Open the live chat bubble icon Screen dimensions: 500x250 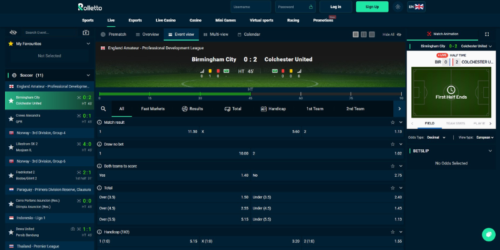(x=489, y=235)
